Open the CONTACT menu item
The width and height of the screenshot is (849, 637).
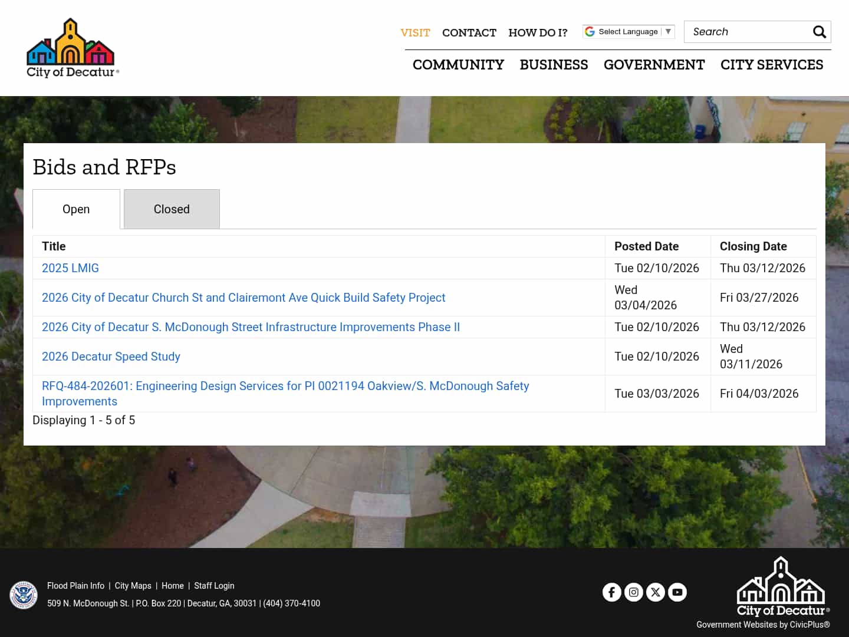point(469,32)
